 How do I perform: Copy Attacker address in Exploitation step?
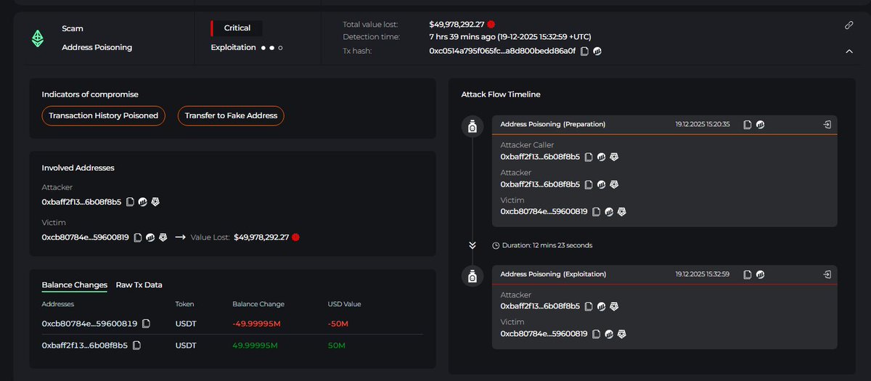589,306
